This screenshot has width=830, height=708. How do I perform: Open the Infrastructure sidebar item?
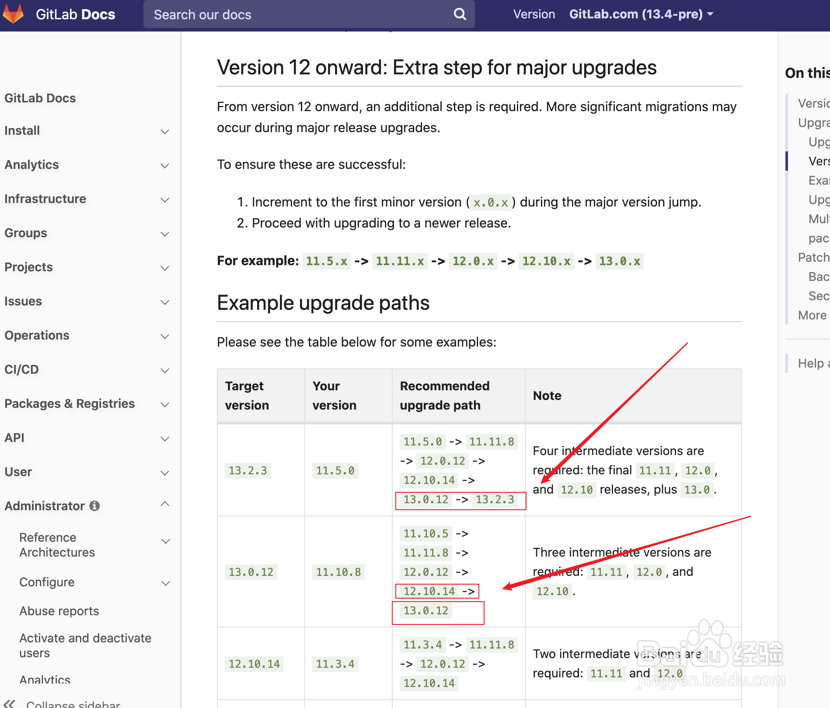point(45,199)
